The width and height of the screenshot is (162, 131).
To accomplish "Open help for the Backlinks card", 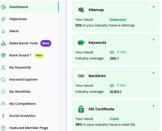I will [x=153, y=74].
